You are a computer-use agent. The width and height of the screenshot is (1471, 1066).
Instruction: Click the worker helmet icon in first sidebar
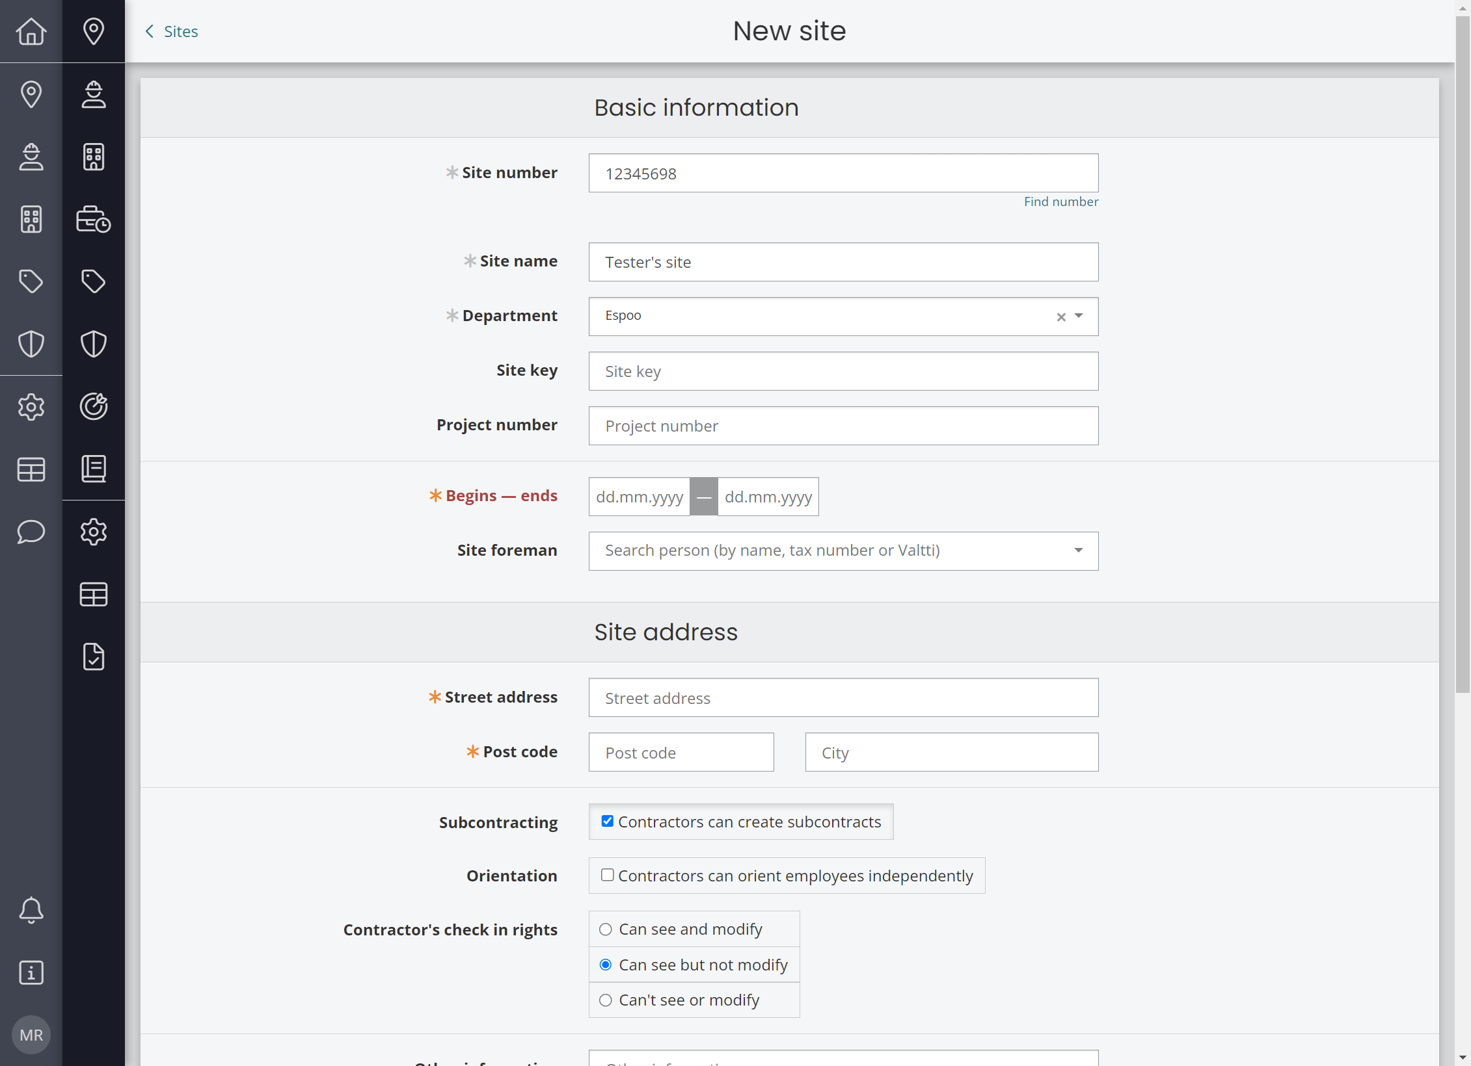(x=31, y=157)
